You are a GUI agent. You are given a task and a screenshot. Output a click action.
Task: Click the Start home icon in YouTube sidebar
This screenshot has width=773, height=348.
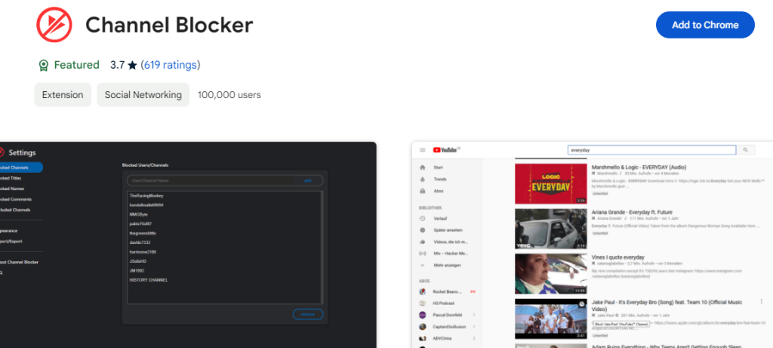tap(422, 168)
